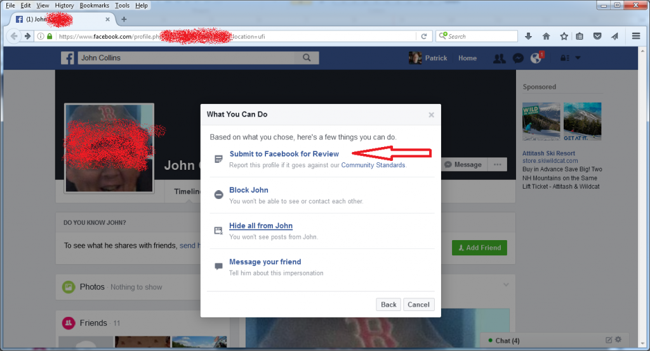Bookmark this page with the star icon
650x351 pixels.
pos(564,36)
